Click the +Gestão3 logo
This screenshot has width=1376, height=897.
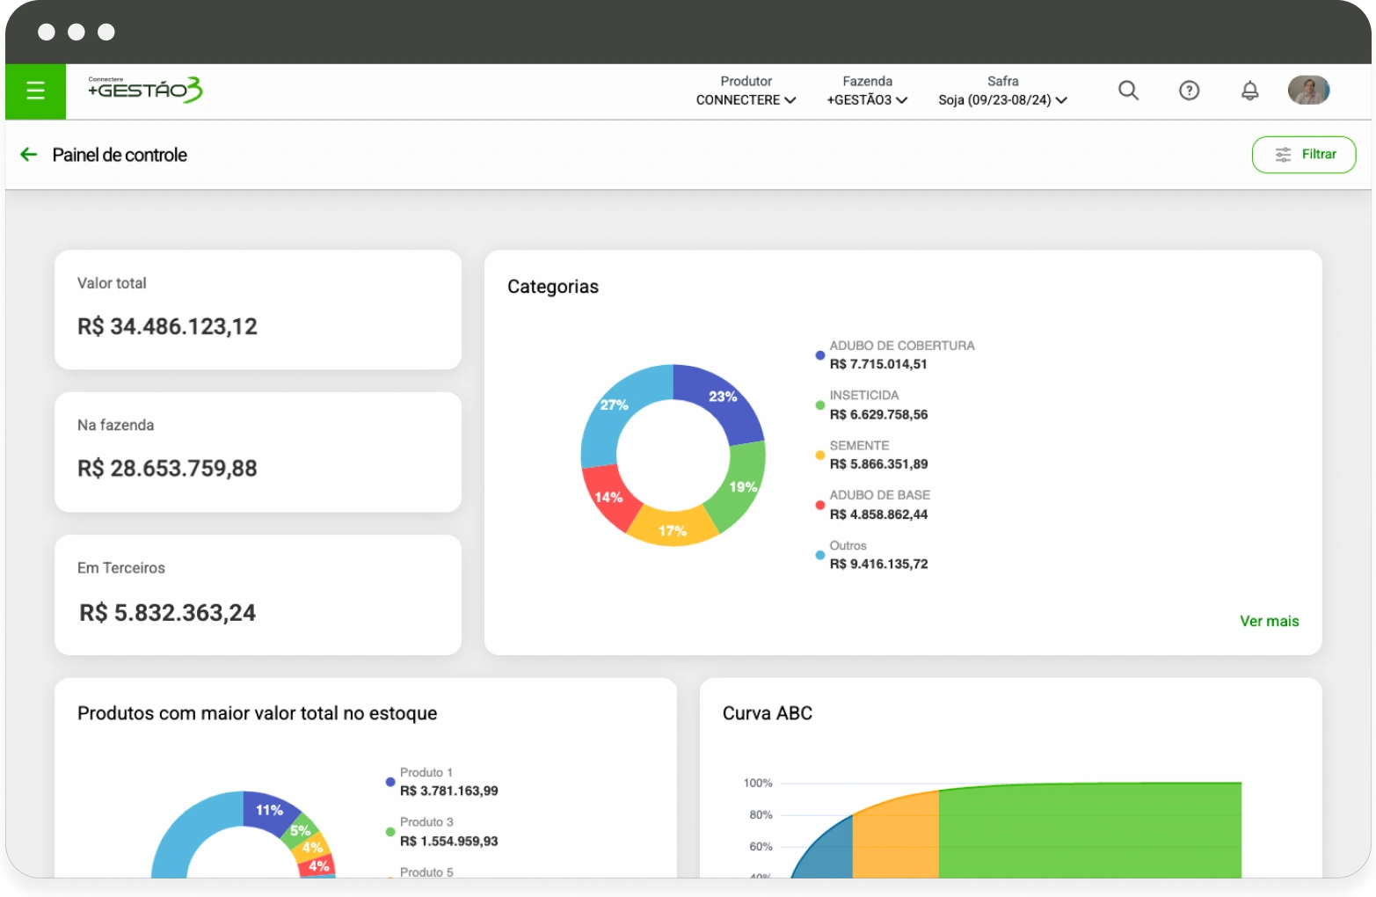tap(145, 90)
